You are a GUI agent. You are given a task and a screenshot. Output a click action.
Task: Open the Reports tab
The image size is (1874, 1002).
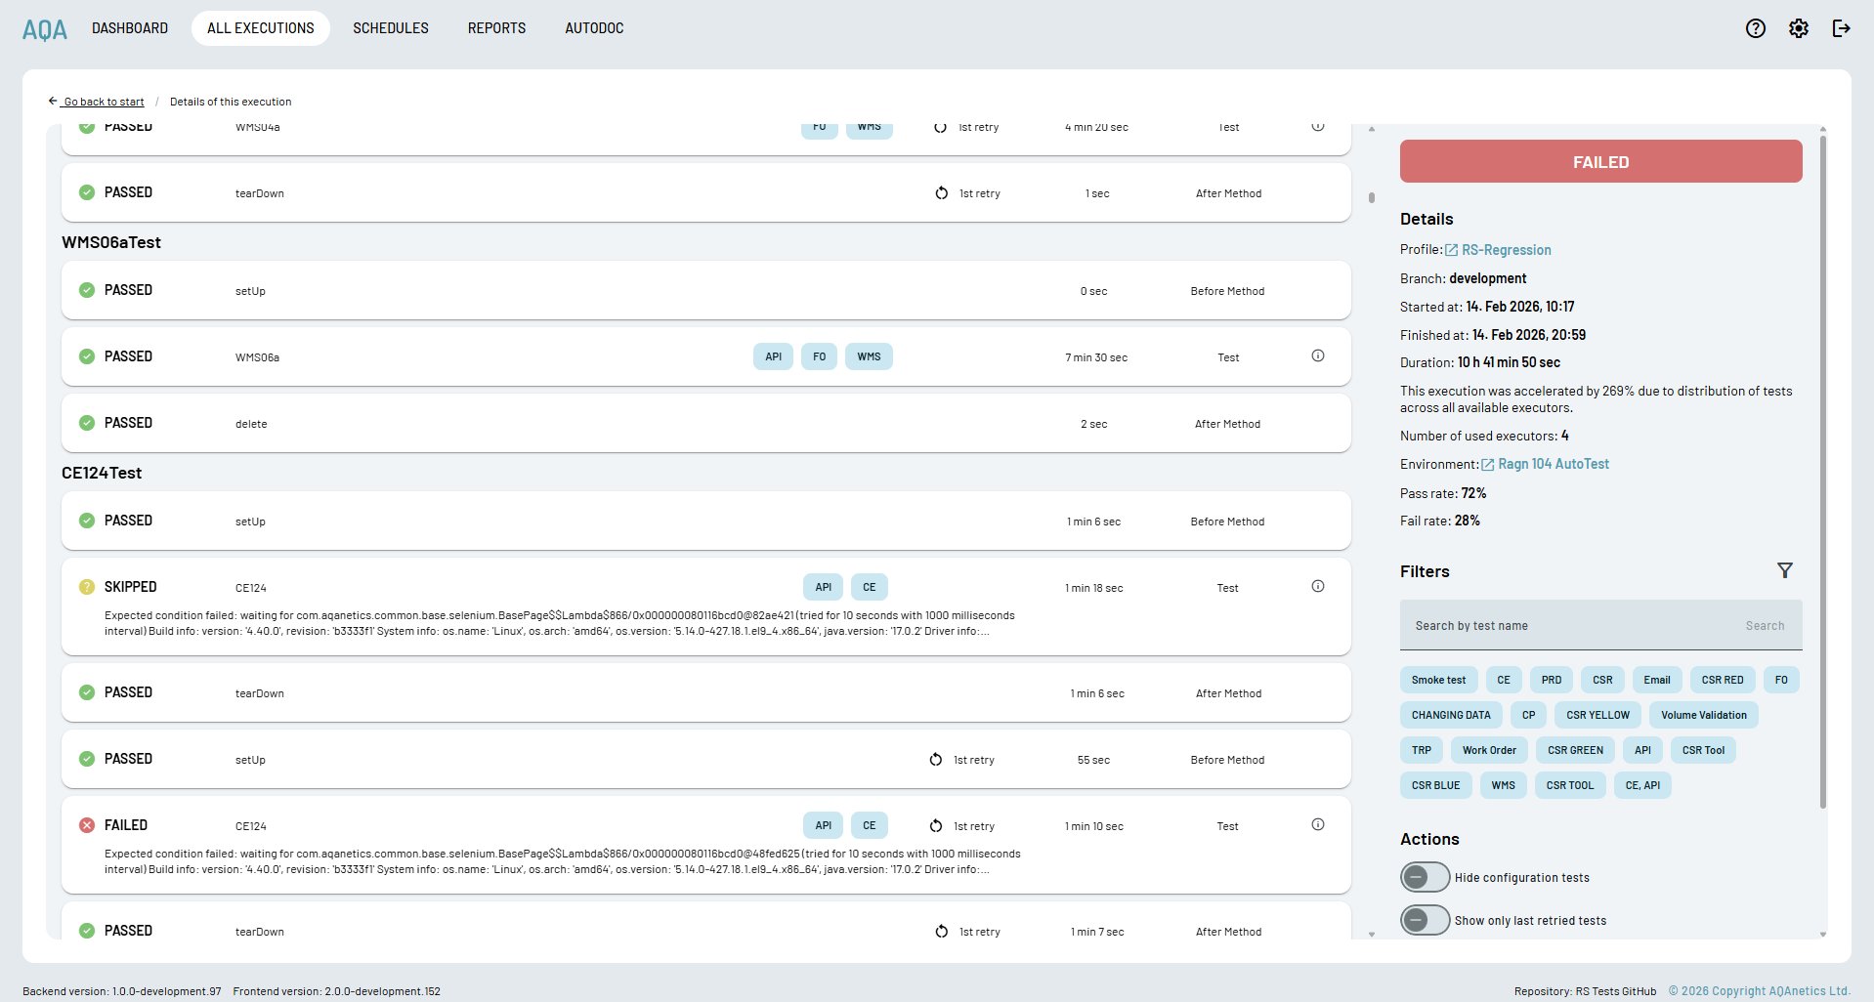(x=496, y=28)
